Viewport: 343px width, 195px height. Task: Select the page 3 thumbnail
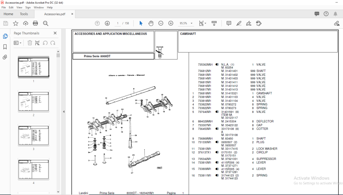pyautogui.click(x=33, y=135)
